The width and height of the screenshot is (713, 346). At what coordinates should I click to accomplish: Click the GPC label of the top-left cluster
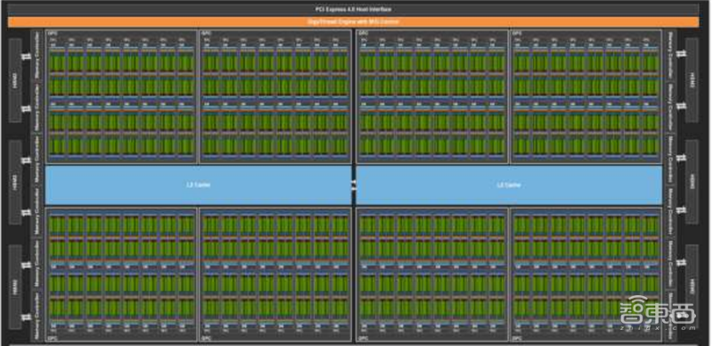[x=51, y=33]
